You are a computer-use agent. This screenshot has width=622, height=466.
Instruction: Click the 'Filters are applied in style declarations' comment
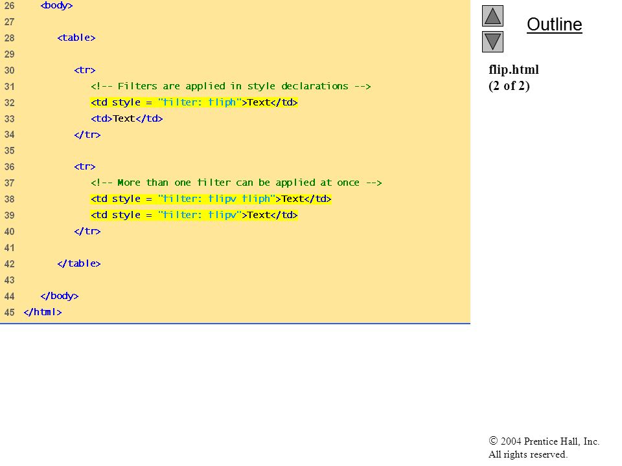coord(231,86)
